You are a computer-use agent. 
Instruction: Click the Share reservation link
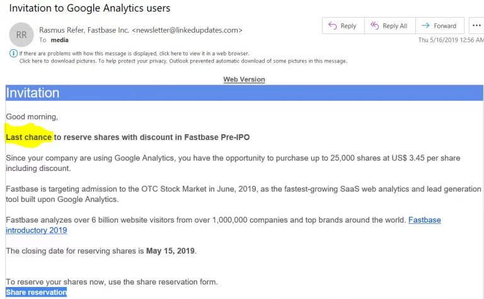point(36,293)
